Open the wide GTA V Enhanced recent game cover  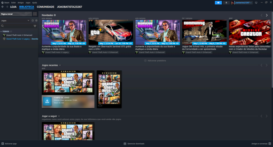tap(68, 83)
